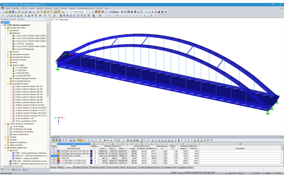Collapse Ensembles de barres node
This screenshot has height=178, width=284.
click(8, 84)
